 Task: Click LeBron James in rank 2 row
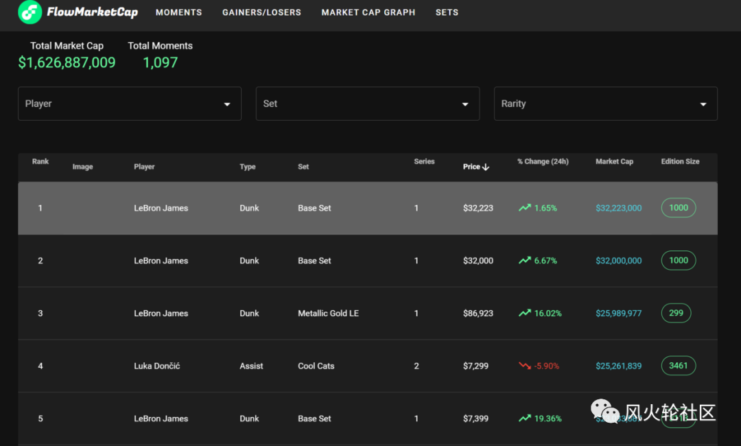pos(161,260)
